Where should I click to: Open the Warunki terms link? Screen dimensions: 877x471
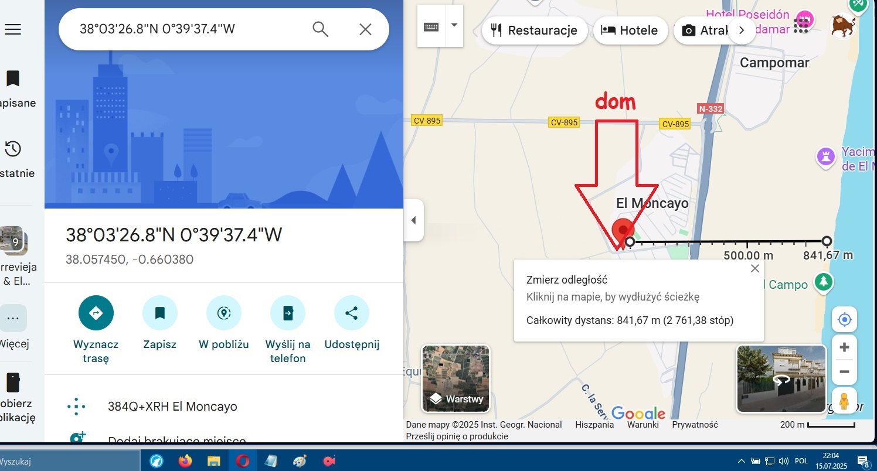[x=643, y=425]
